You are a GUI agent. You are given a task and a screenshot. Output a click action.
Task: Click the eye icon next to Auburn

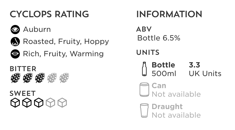[15, 30]
